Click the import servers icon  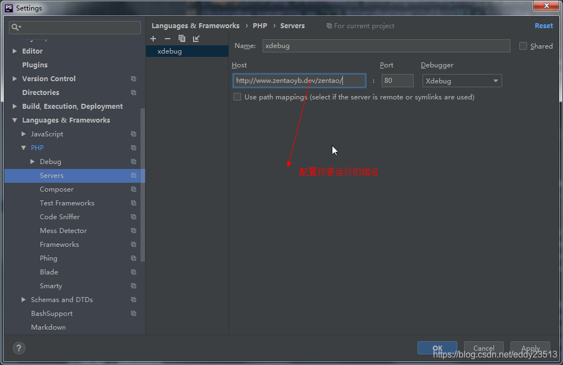(196, 38)
